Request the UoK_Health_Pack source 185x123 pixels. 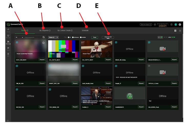pos(108,83)
